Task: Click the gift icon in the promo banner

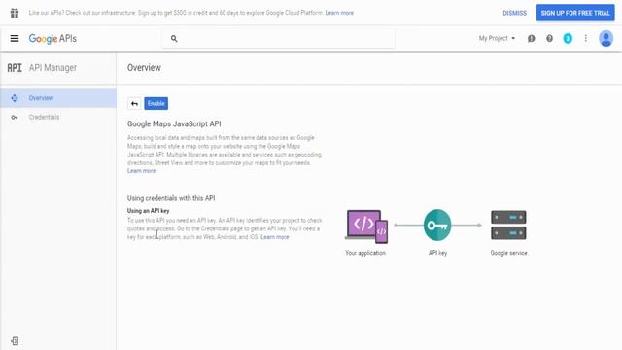Action: click(x=15, y=13)
